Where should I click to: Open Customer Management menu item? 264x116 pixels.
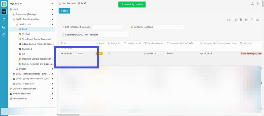click(x=24, y=89)
